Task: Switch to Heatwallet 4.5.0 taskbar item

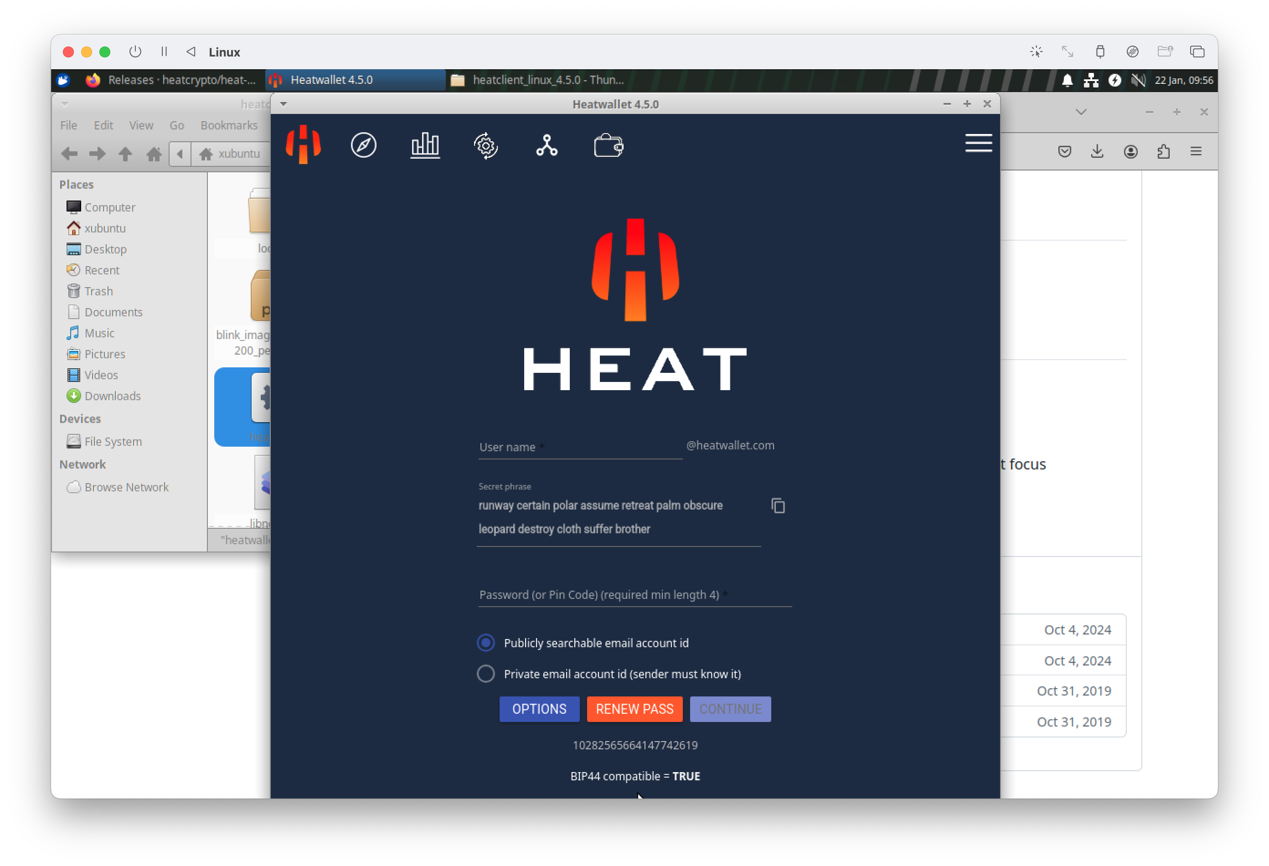Action: coord(355,80)
